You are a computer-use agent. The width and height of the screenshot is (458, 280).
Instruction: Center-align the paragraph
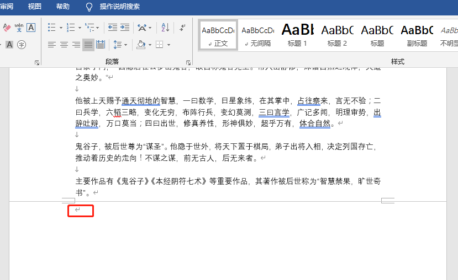pos(64,45)
